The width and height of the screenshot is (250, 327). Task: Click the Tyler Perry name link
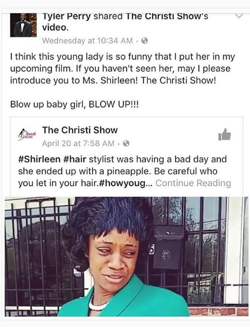[x=67, y=17]
